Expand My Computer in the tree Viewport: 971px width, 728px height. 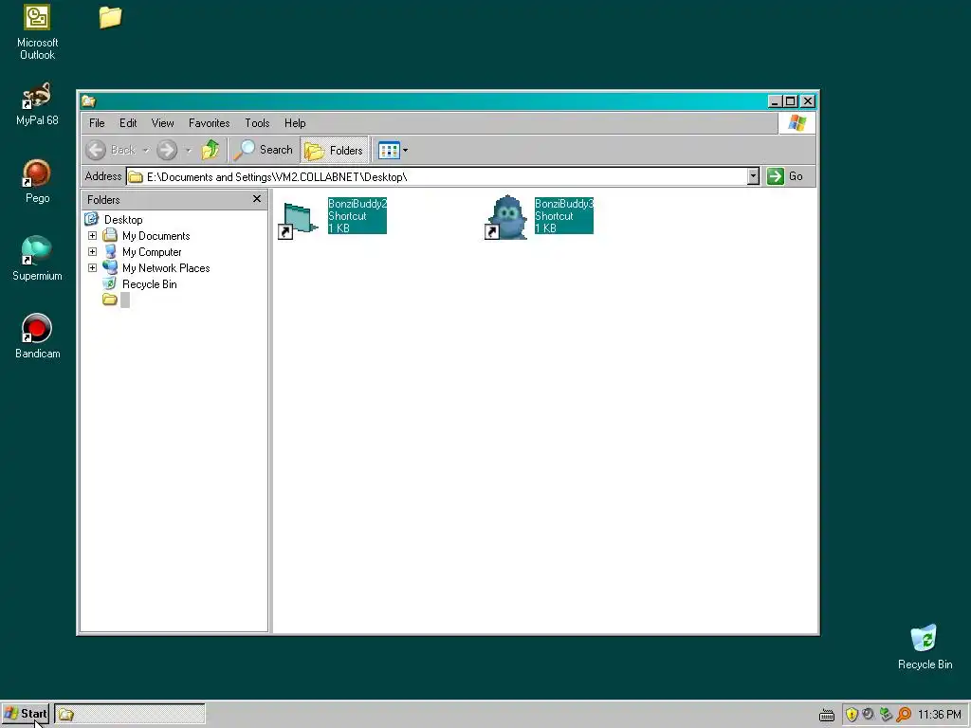click(92, 252)
